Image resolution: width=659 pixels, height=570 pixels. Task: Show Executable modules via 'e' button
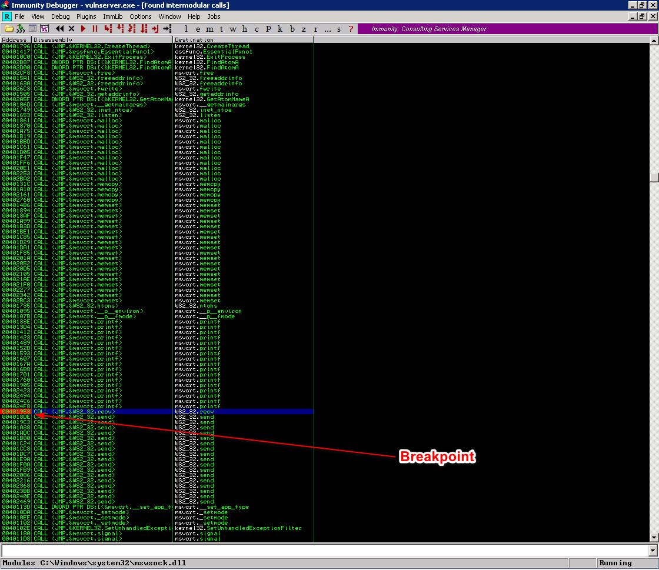click(x=198, y=29)
